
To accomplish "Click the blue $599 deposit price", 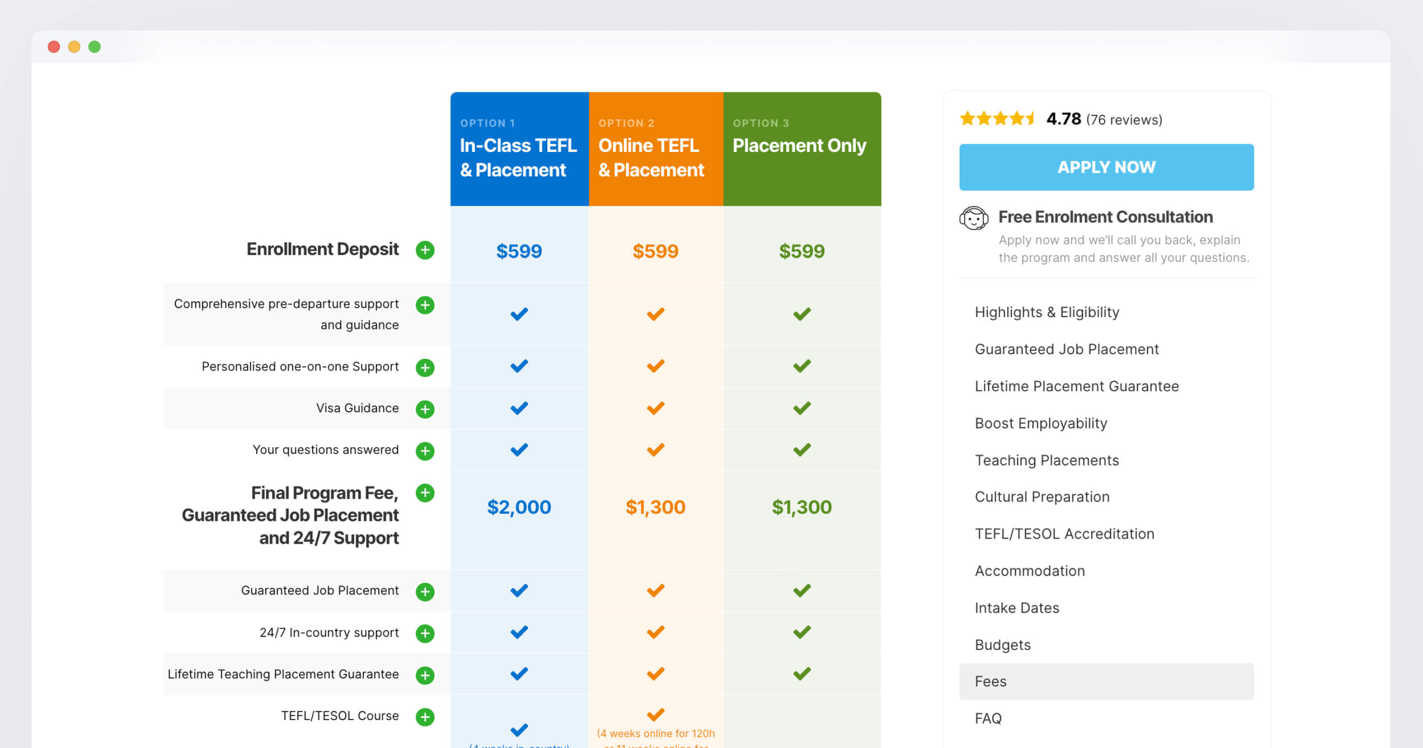I will [519, 252].
